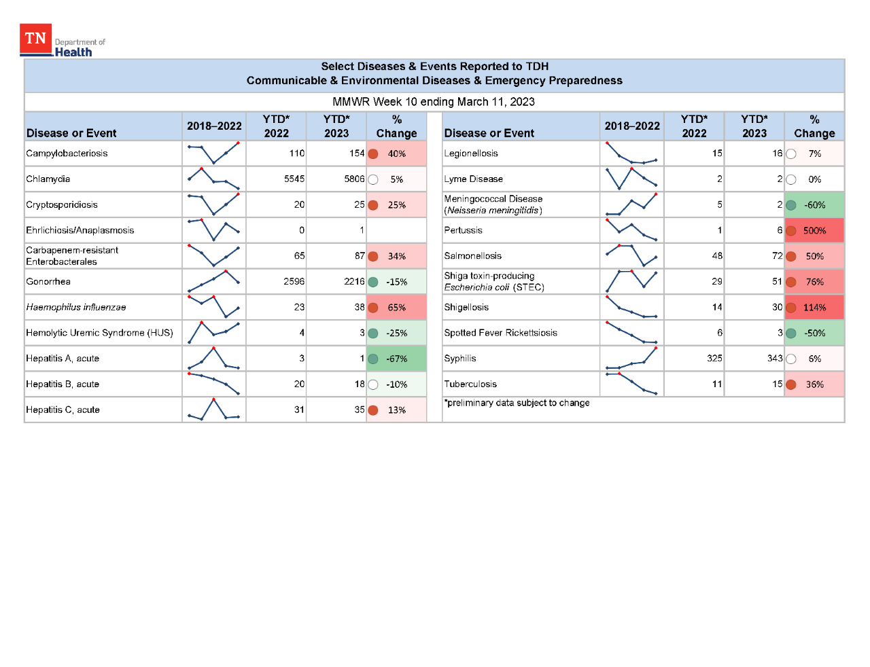Click the Salmonellosis row label
This screenshot has width=870, height=667.
click(x=473, y=256)
